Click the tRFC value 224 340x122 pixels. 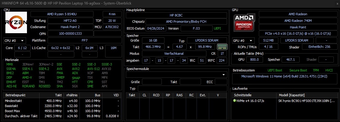click(222, 60)
